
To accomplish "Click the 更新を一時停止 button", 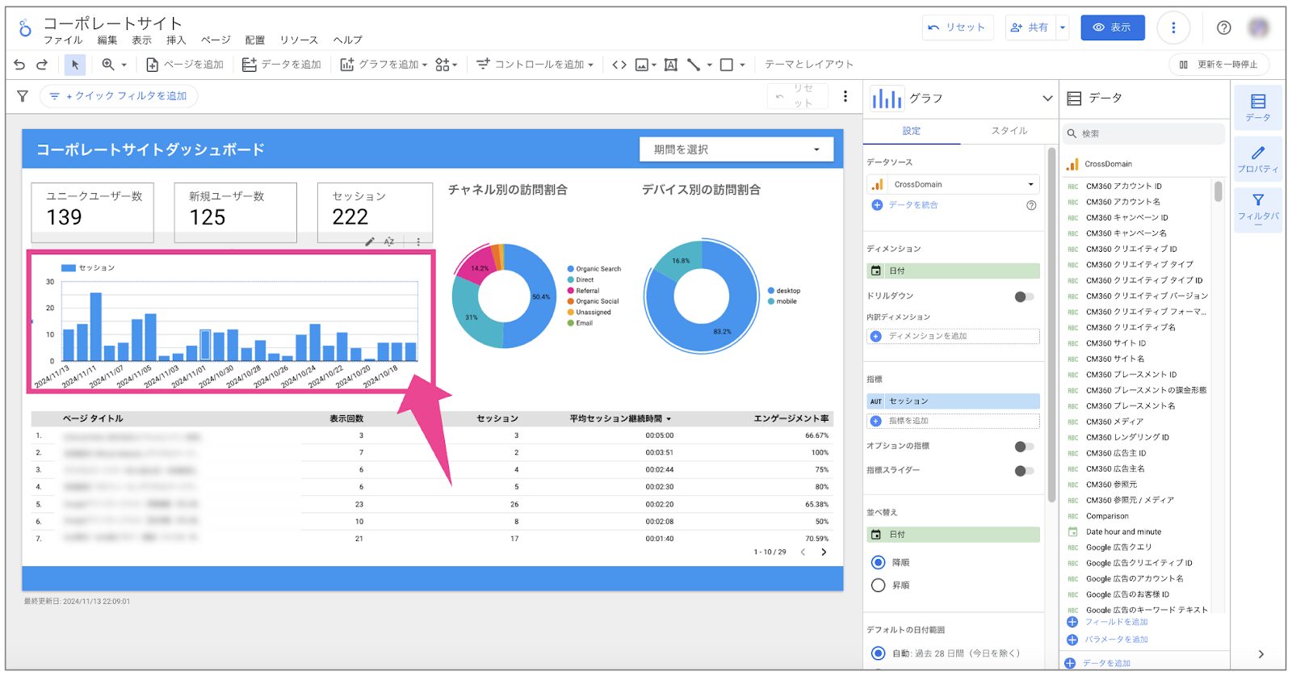I will pyautogui.click(x=1219, y=65).
